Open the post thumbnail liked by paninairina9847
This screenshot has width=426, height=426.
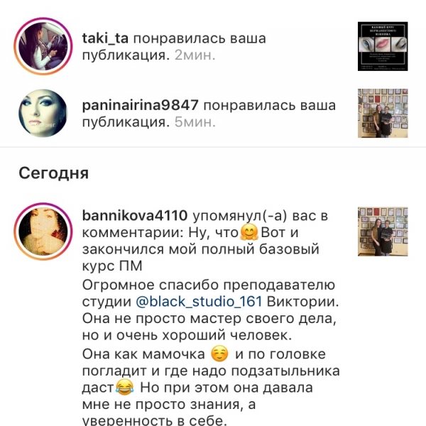click(383, 113)
